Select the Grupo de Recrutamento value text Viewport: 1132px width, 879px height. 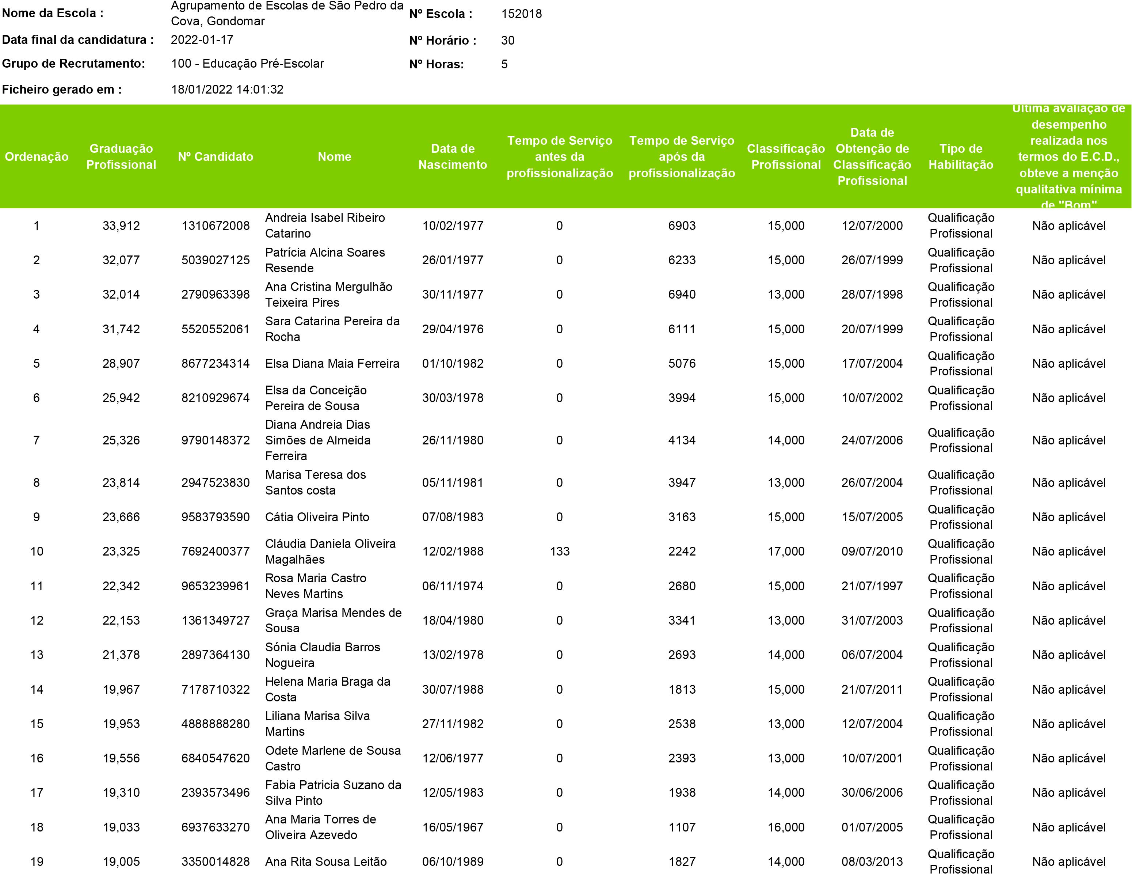pyautogui.click(x=247, y=64)
